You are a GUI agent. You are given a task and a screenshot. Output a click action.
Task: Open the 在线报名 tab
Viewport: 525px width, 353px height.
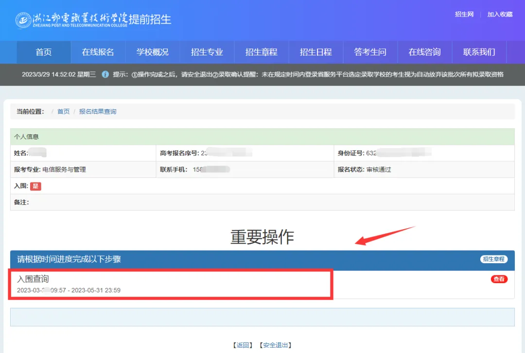tap(98, 52)
